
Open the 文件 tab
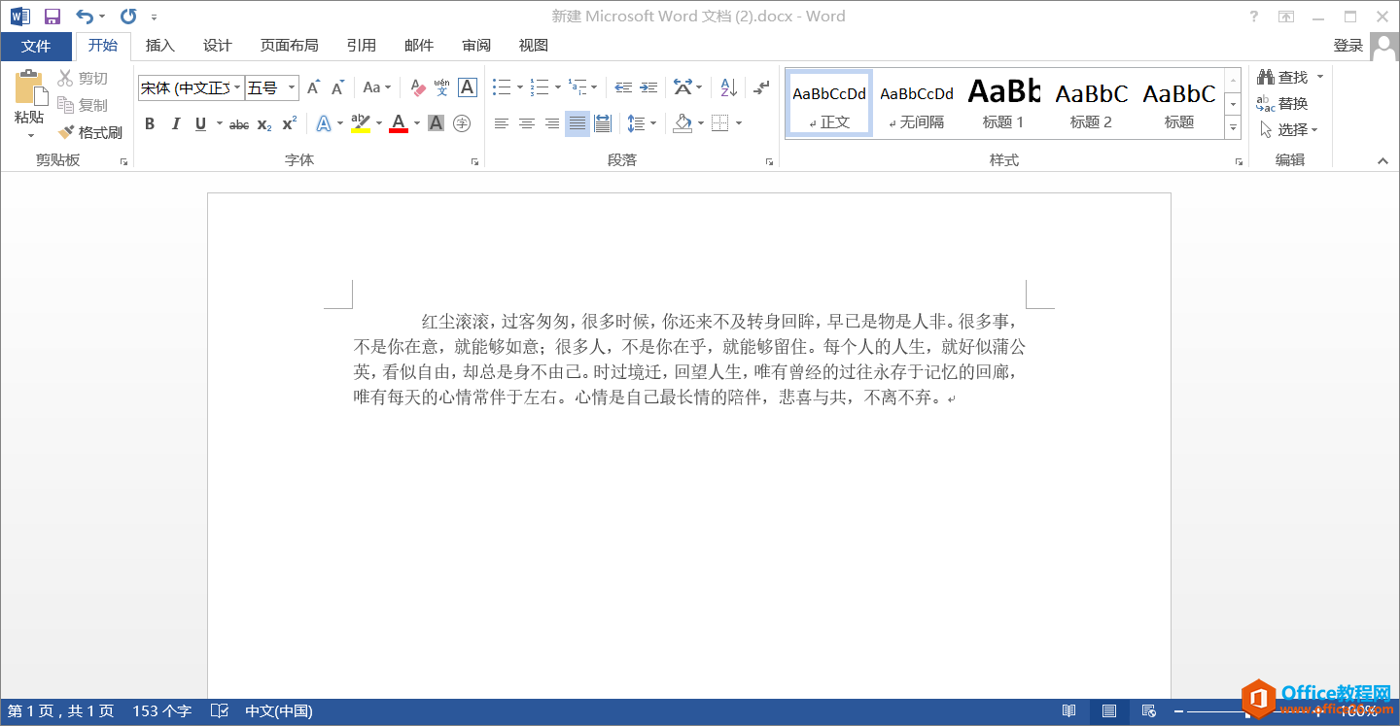click(36, 46)
